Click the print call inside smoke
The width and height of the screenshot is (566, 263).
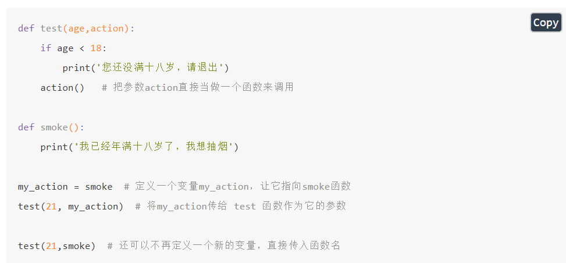click(140, 147)
